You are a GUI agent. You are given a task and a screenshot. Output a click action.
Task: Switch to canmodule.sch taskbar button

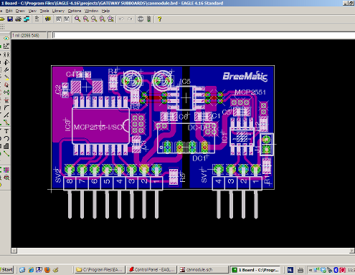203,270
